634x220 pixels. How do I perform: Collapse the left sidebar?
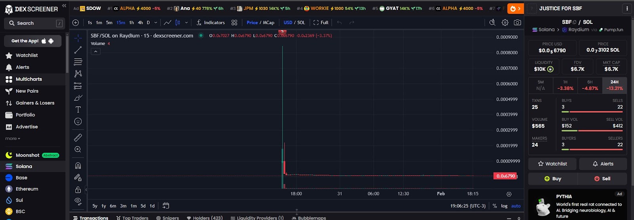click(x=64, y=6)
